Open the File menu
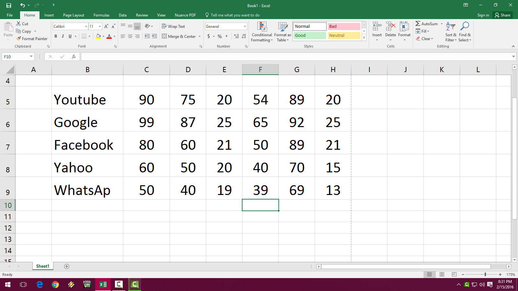Image resolution: width=518 pixels, height=291 pixels. [x=10, y=15]
